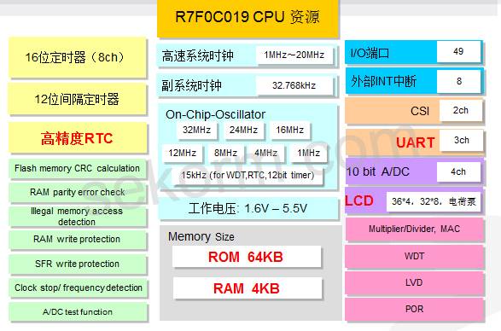This screenshot has height=331, width=501.
Task: Select Clock stop/ frequency detection box
Action: [78, 287]
